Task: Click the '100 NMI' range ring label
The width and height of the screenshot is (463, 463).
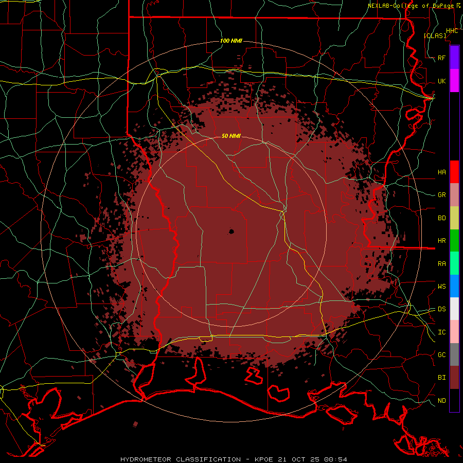Action: 231,41
